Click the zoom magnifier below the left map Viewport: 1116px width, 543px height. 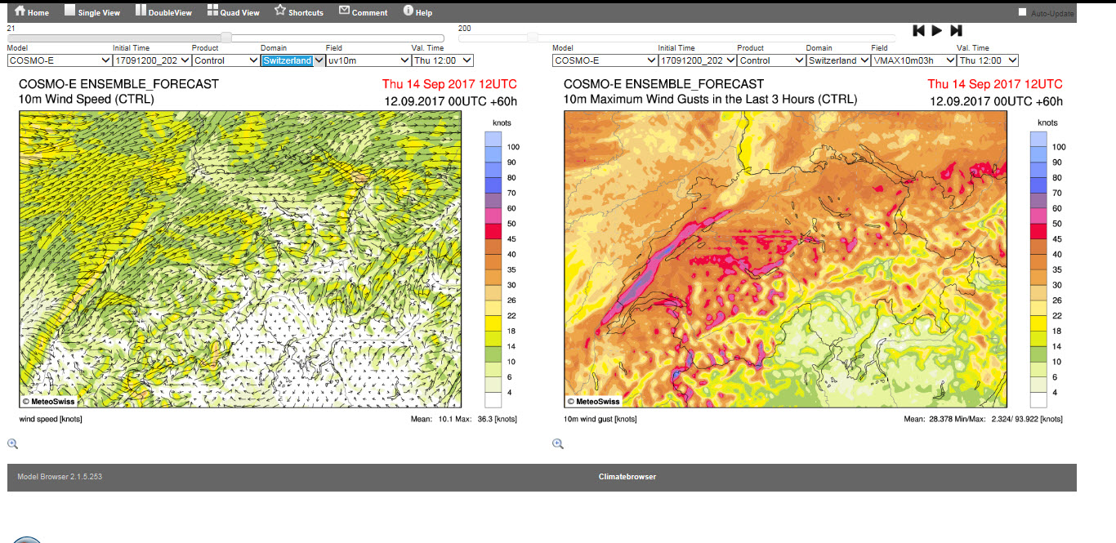12,443
